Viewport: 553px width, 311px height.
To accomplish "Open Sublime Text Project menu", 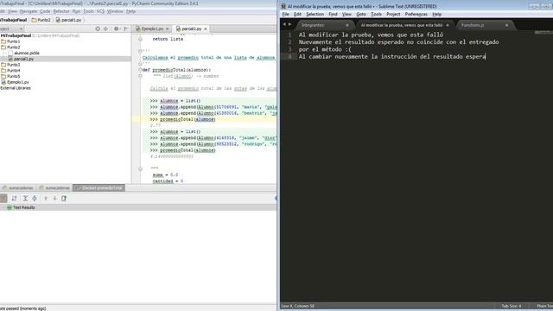I will tap(393, 14).
